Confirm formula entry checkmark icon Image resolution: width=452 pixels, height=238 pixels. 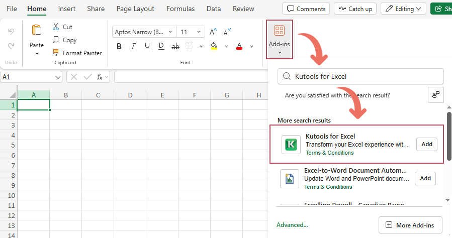[x=87, y=77]
